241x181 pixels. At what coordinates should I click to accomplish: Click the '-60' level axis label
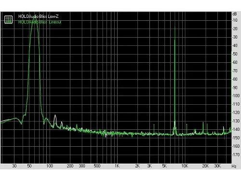click(235, 62)
